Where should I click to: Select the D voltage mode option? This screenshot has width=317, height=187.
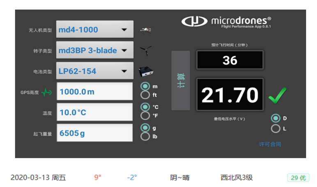276,118
